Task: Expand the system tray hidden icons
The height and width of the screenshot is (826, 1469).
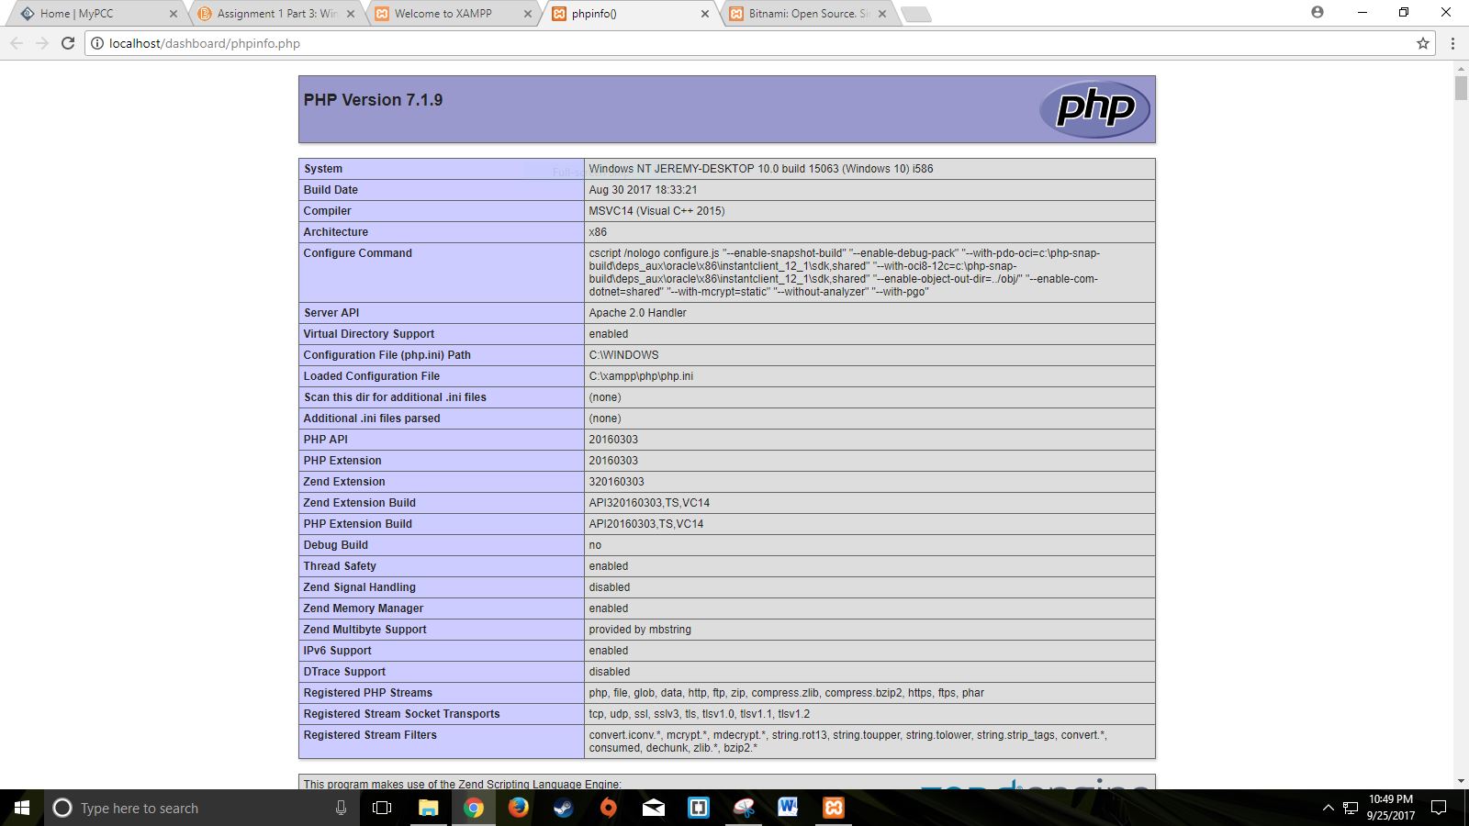Action: (x=1328, y=808)
